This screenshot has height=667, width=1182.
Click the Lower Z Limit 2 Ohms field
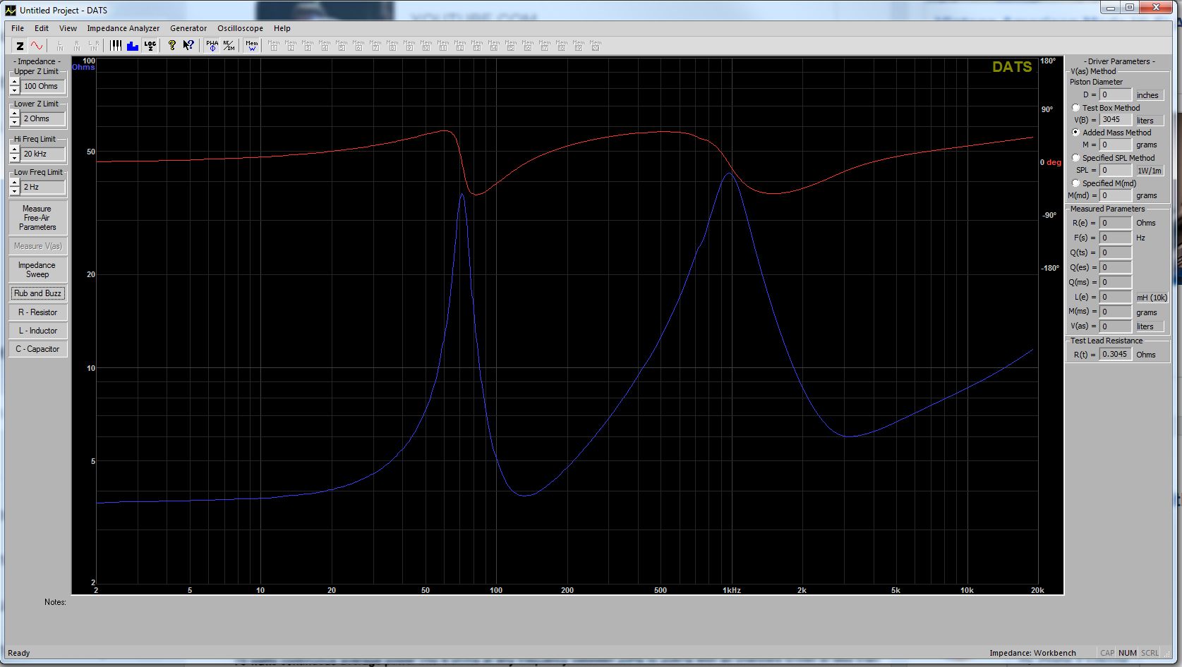click(x=43, y=118)
